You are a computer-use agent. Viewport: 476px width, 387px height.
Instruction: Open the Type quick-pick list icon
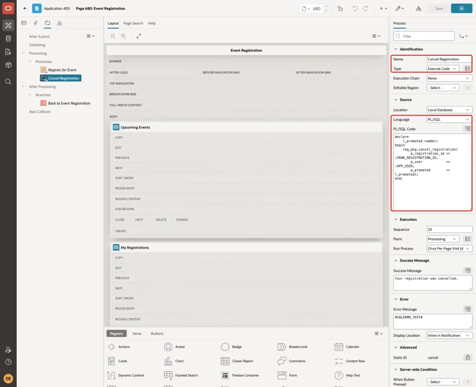(x=468, y=69)
